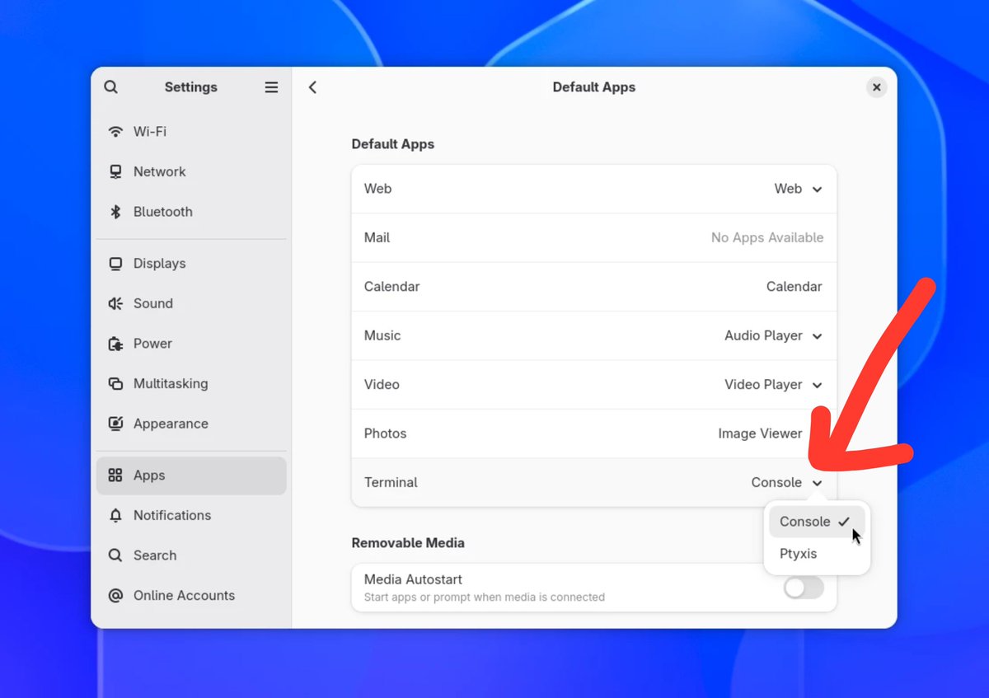989x698 pixels.
Task: Click the Multitasking icon in sidebar
Action: [116, 384]
